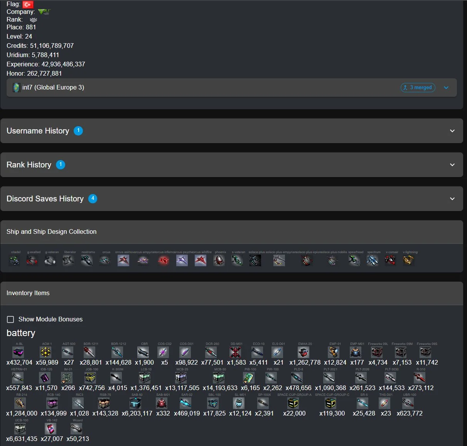Select the spectrum ship icon
The height and width of the screenshot is (446, 467).
372,261
